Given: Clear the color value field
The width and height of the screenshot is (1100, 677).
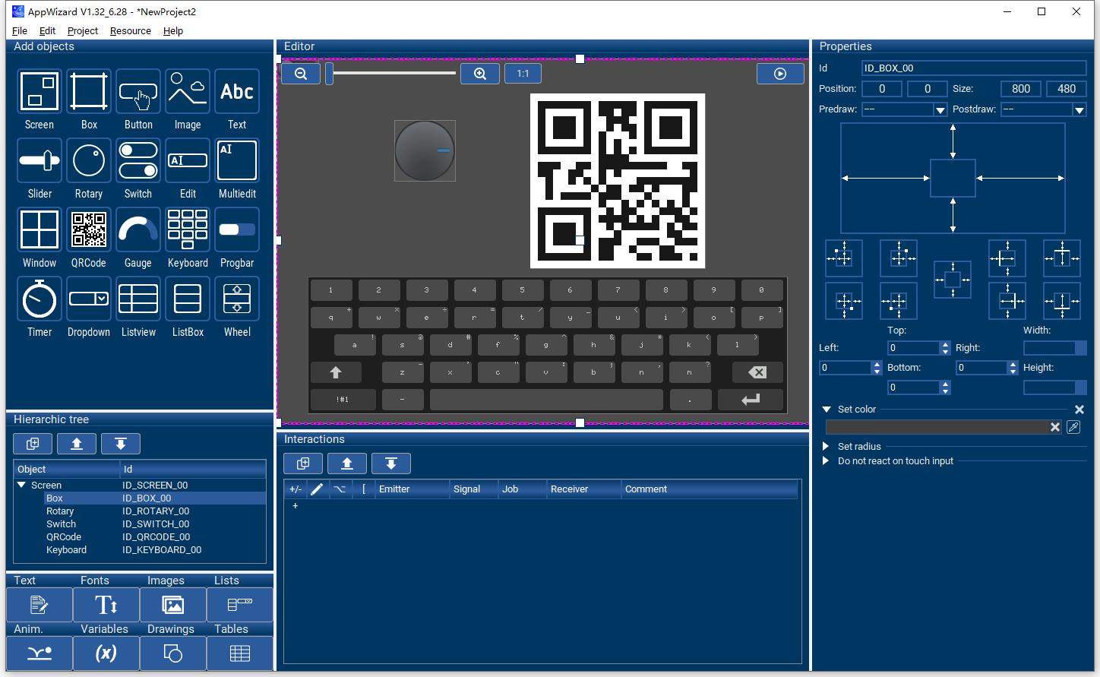Looking at the screenshot, I should click(1055, 427).
